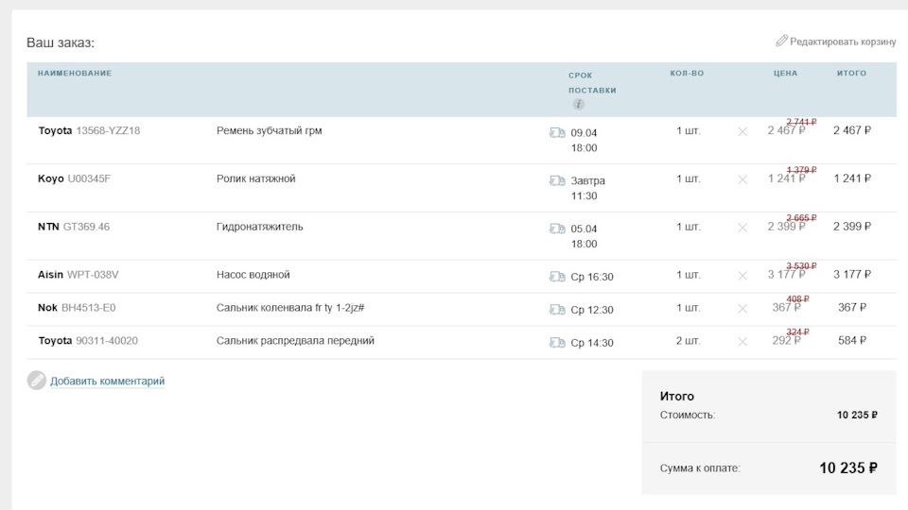This screenshot has width=908, height=510.
Task: Click the crossed-out price 2 665 ₽
Action: coord(801,218)
